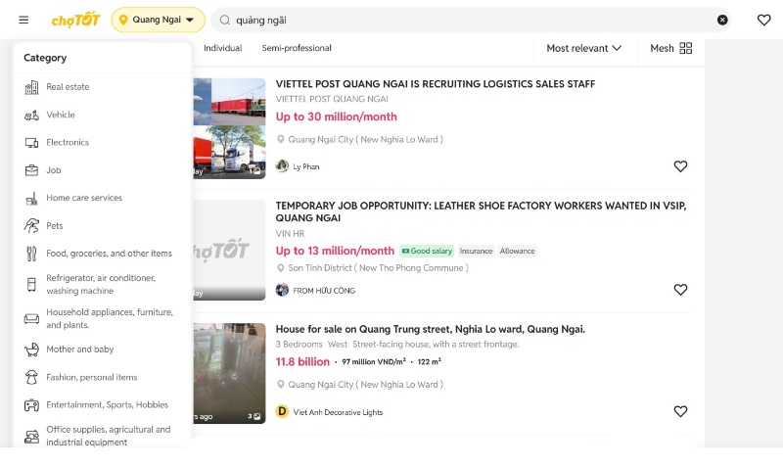Image resolution: width=783 pixels, height=466 pixels.
Task: Click FROM HỮU CÔNG's avatar
Action: [282, 290]
